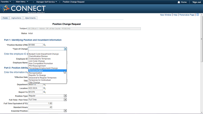Viewport: 203px width, 114px height.
Task: Select Budget Code-Department Change option
Action: pos(47,54)
